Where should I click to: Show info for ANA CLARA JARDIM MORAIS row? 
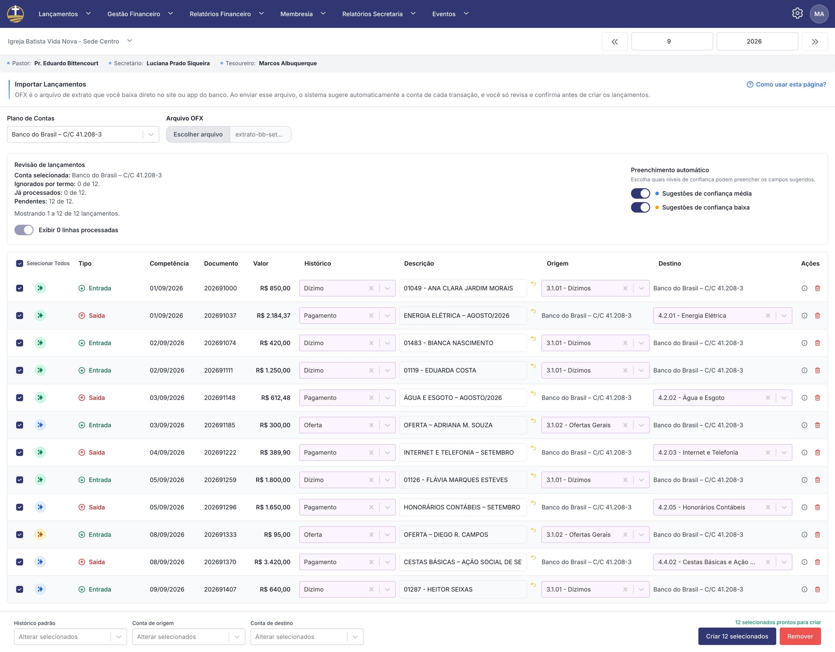[x=804, y=288]
